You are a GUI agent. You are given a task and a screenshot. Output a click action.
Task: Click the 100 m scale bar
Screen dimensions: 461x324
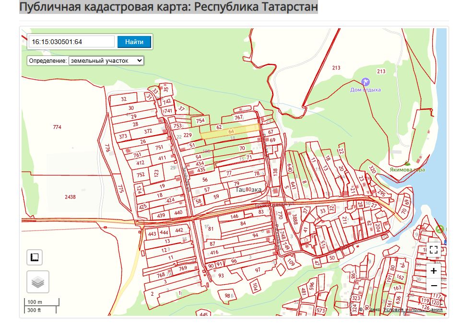[41, 302]
